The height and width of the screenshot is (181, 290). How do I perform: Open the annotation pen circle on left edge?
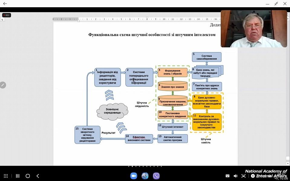pyautogui.click(x=3, y=85)
